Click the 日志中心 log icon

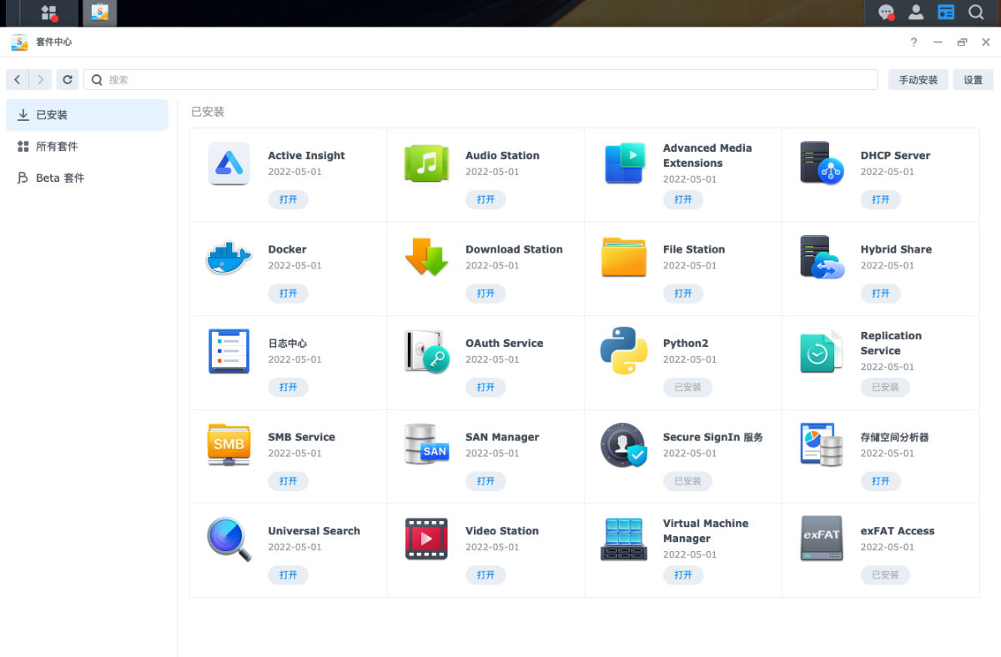coord(229,351)
